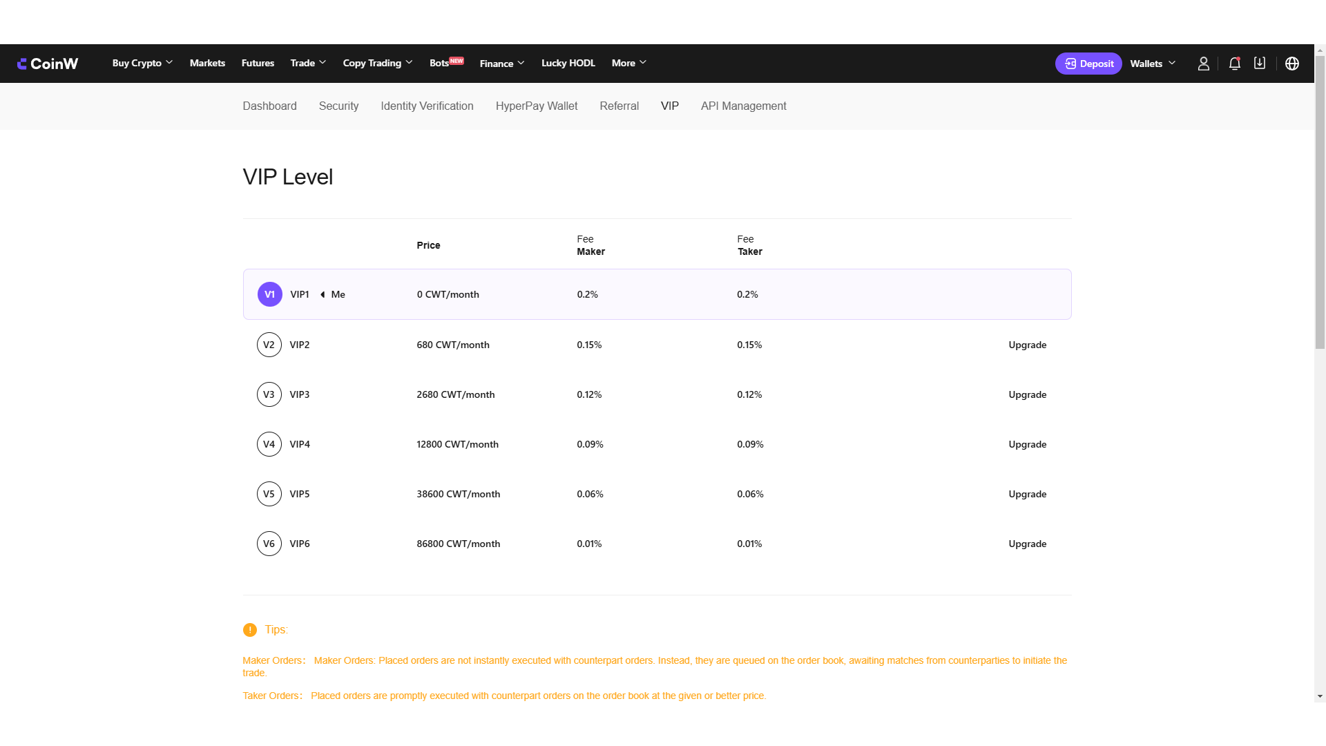
Task: Click the scrollbar down arrow
Action: pos(1320,696)
